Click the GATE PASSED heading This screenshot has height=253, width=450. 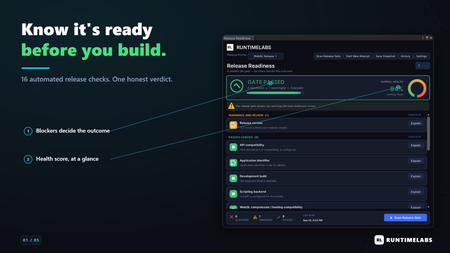pyautogui.click(x=266, y=82)
